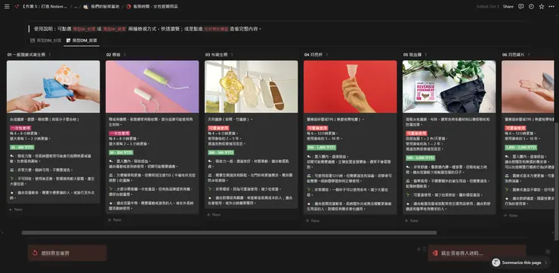Add New card under 05 吸血褲 column

click(412, 221)
